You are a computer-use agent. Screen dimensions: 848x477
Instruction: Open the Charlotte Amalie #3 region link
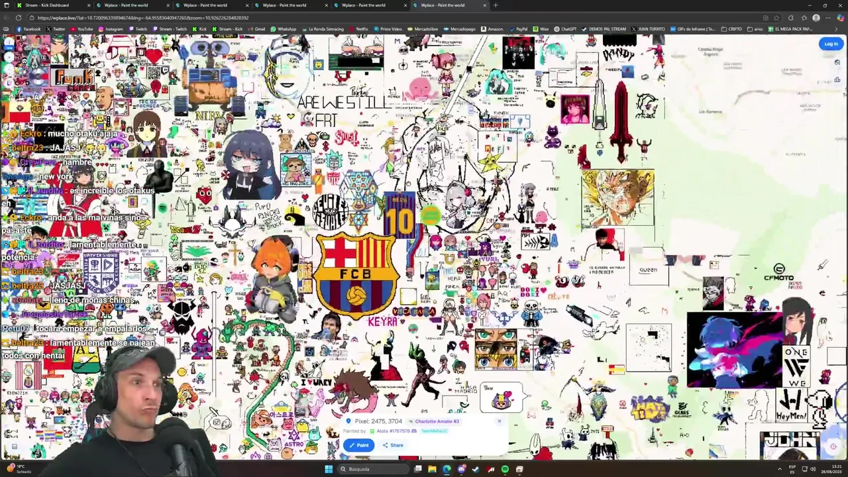pos(433,421)
